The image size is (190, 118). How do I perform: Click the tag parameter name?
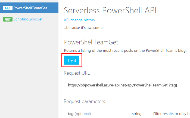(71, 114)
